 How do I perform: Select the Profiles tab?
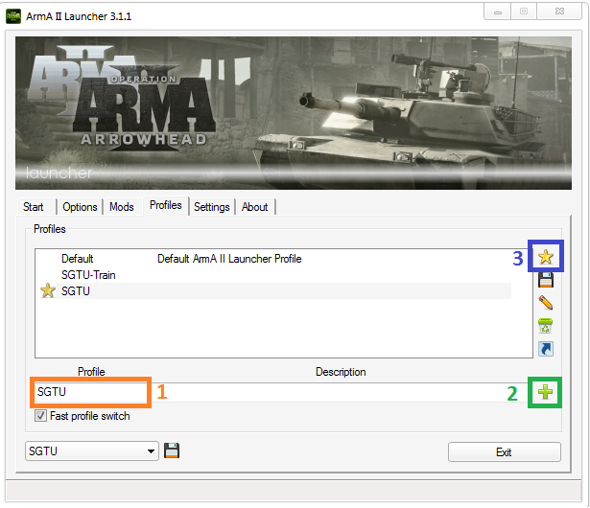pos(166,205)
